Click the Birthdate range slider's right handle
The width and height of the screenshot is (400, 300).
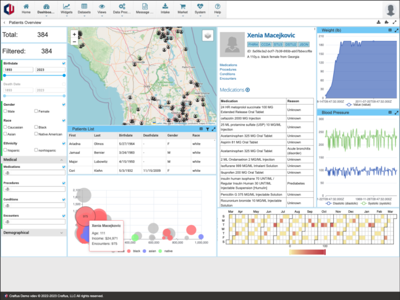pyautogui.click(x=64, y=76)
